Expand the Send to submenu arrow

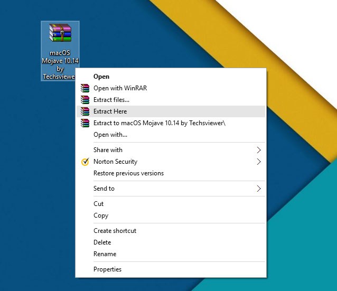pos(259,189)
